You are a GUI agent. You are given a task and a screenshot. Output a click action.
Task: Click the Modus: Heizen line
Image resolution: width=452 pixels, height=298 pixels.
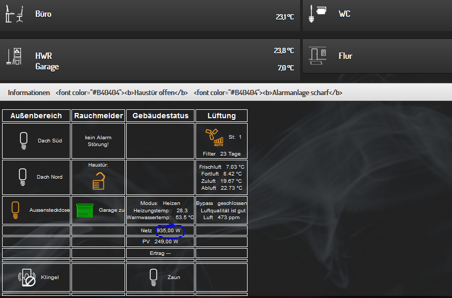coord(160,203)
